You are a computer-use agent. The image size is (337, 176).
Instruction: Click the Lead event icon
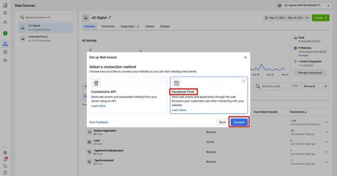tap(89, 142)
